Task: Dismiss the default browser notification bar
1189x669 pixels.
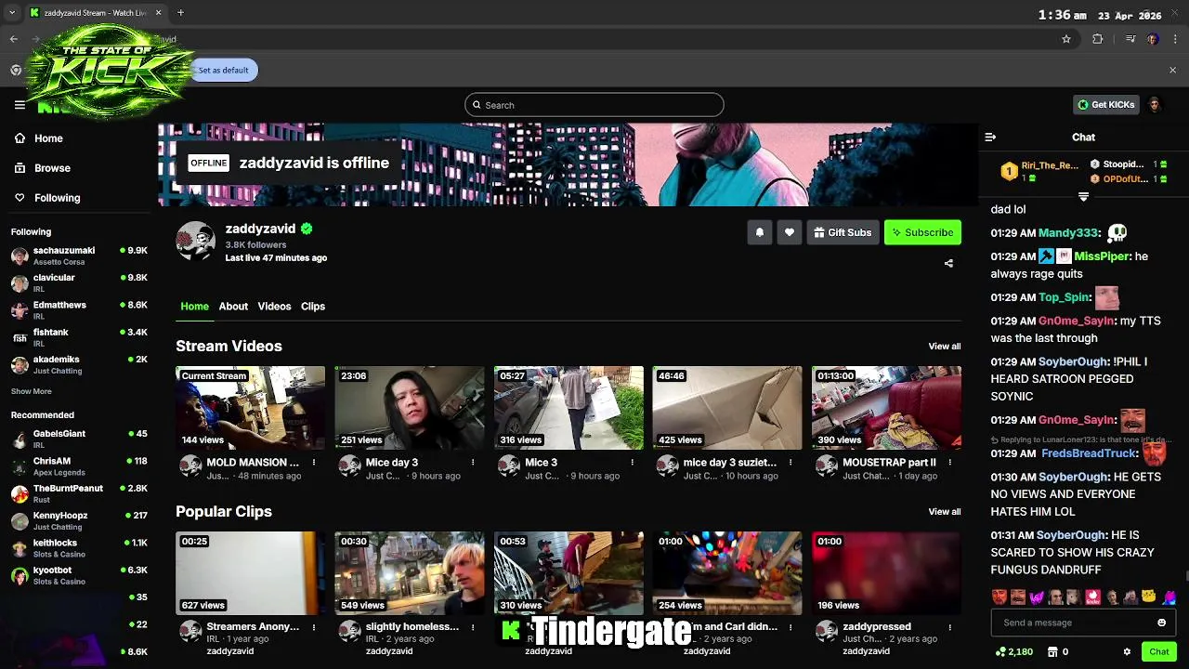Action: click(x=1172, y=70)
